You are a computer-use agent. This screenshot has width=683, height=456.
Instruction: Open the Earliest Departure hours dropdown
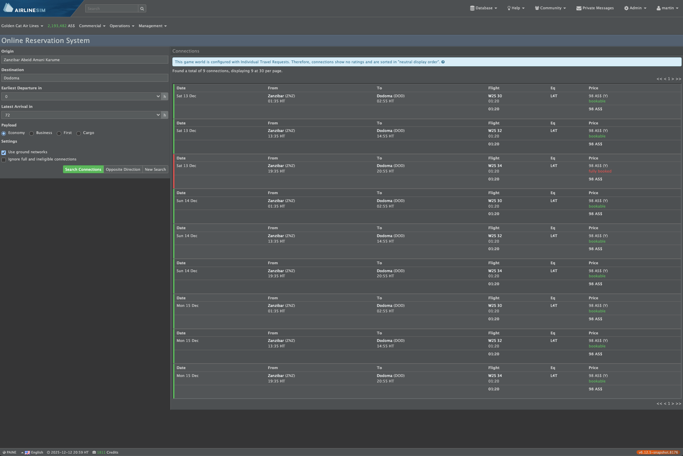click(81, 97)
